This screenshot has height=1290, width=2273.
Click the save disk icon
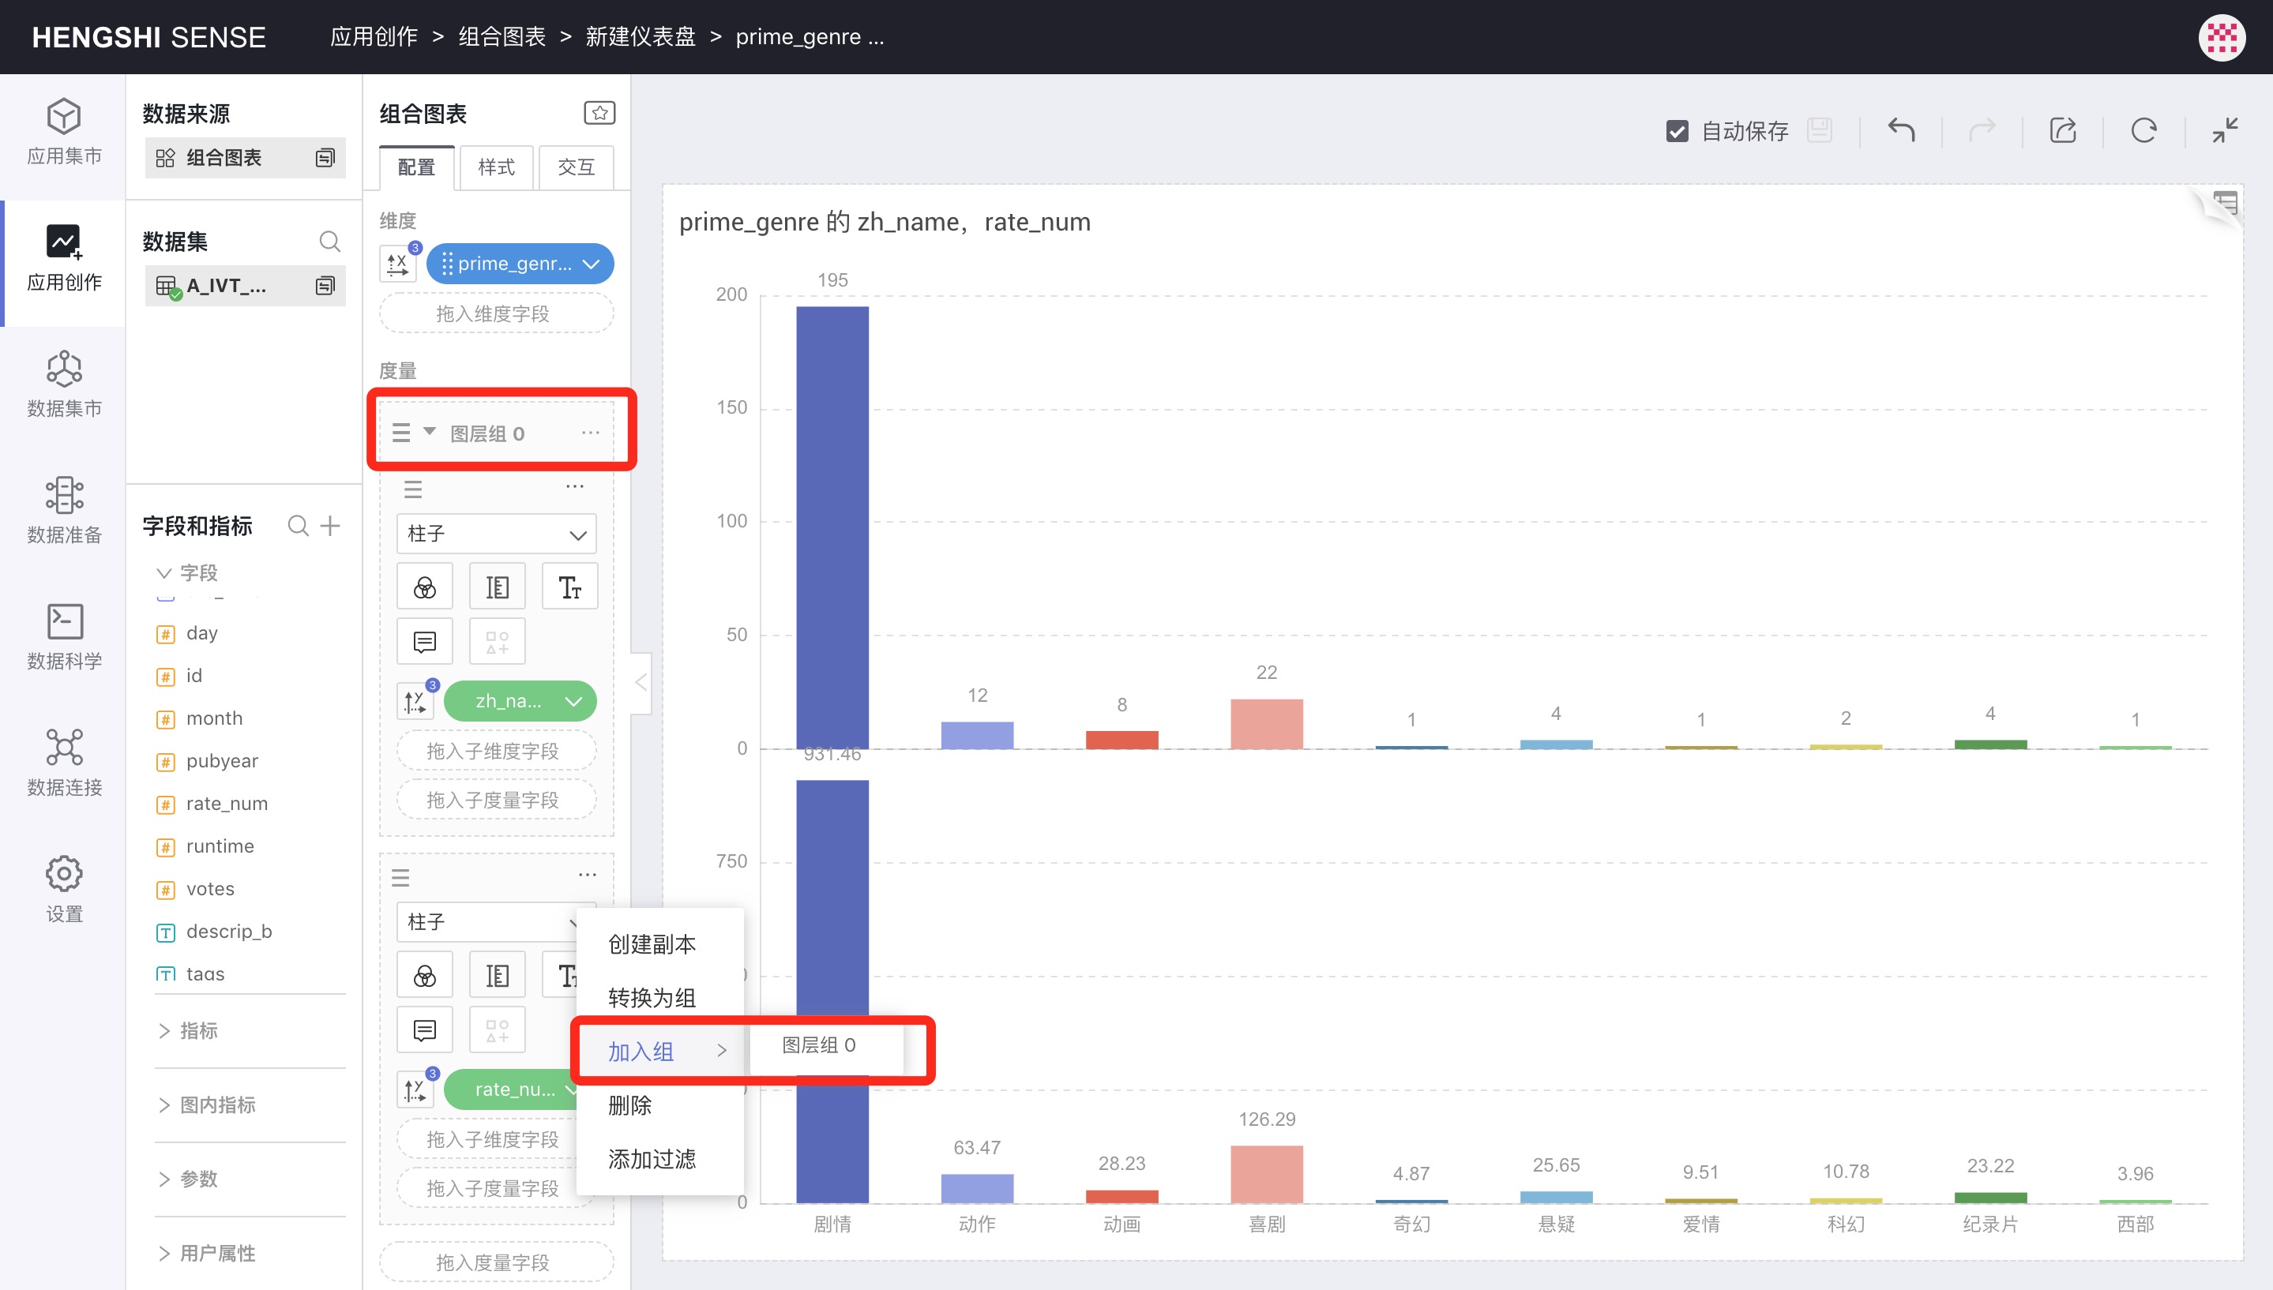(1820, 130)
